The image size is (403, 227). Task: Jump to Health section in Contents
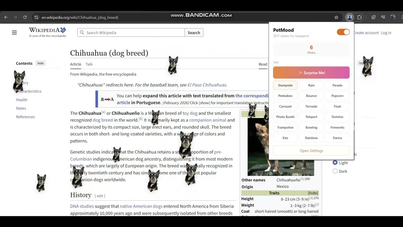point(22,100)
